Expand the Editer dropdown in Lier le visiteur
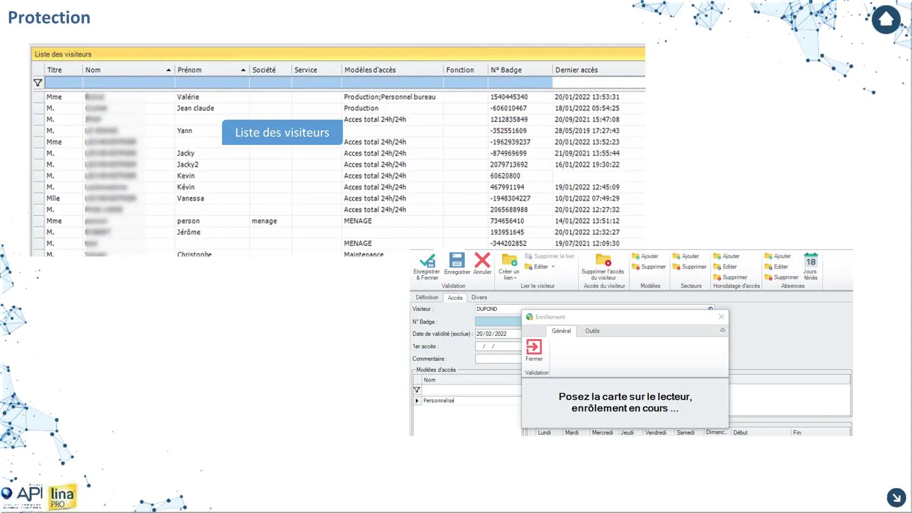Screen dimensions: 912x513 pyautogui.click(x=553, y=267)
